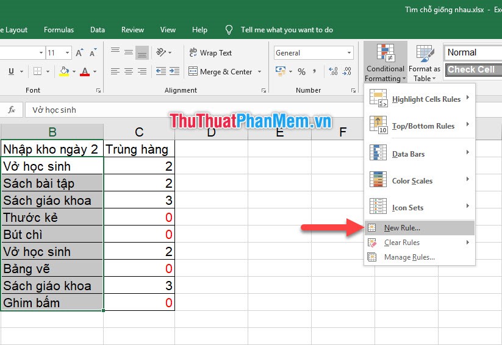Click Middle Align icon
This screenshot has height=345, width=502.
click(x=129, y=52)
